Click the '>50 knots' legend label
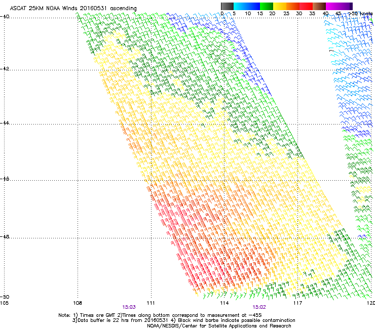 361,14
